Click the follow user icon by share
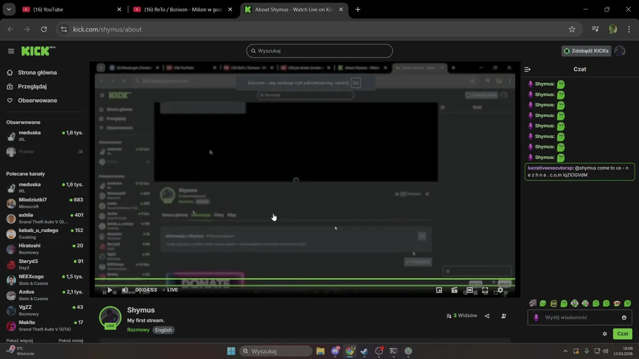The height and width of the screenshot is (359, 639). [x=503, y=316]
